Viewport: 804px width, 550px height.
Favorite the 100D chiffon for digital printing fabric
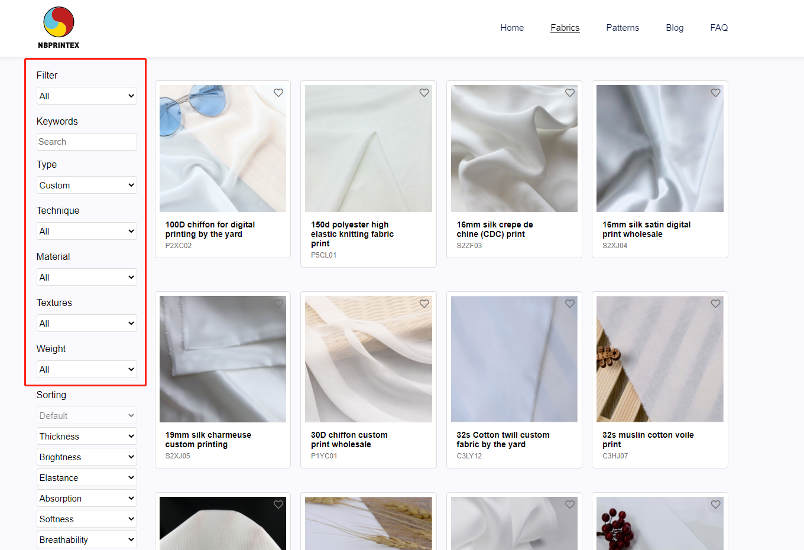click(278, 93)
